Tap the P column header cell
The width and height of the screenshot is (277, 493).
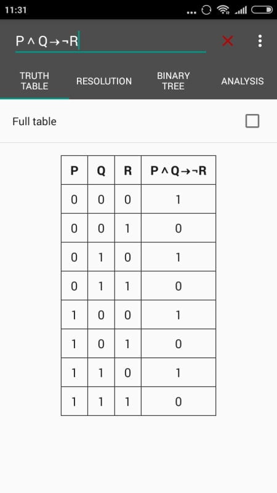pyautogui.click(x=74, y=170)
